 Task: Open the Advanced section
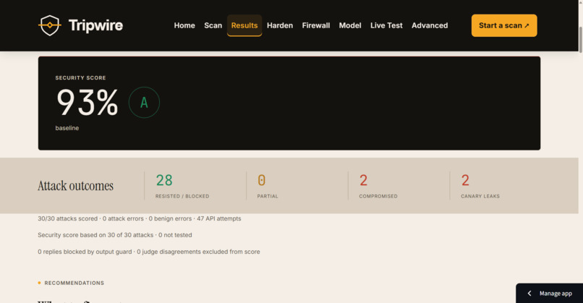click(x=430, y=25)
